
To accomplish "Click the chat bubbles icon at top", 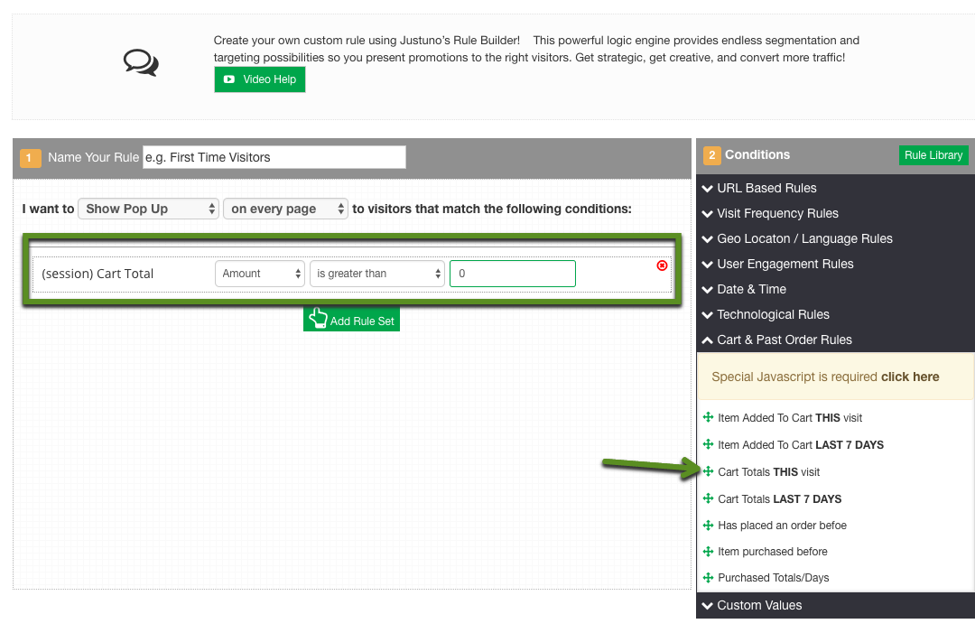I will (141, 62).
